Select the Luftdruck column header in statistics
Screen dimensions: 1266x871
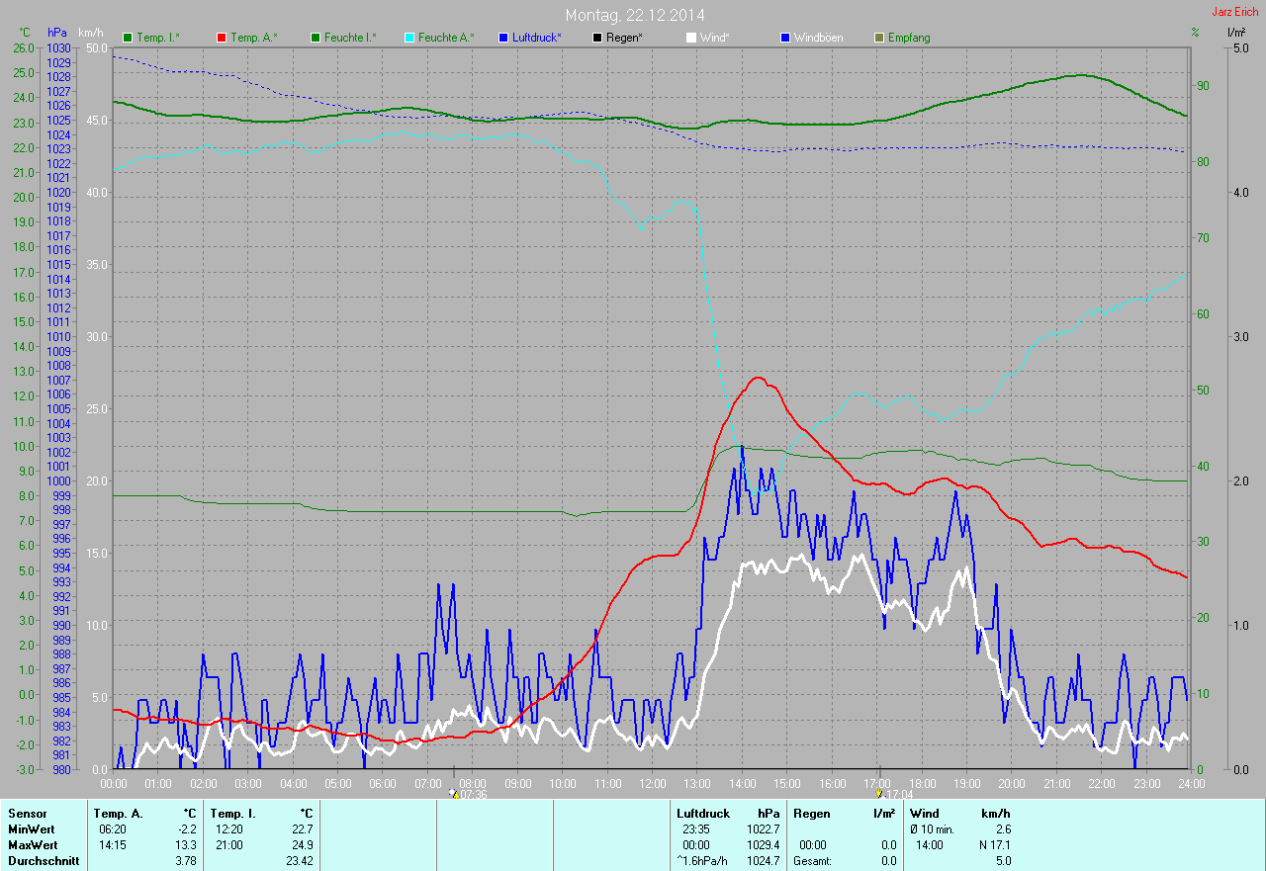coord(702,813)
